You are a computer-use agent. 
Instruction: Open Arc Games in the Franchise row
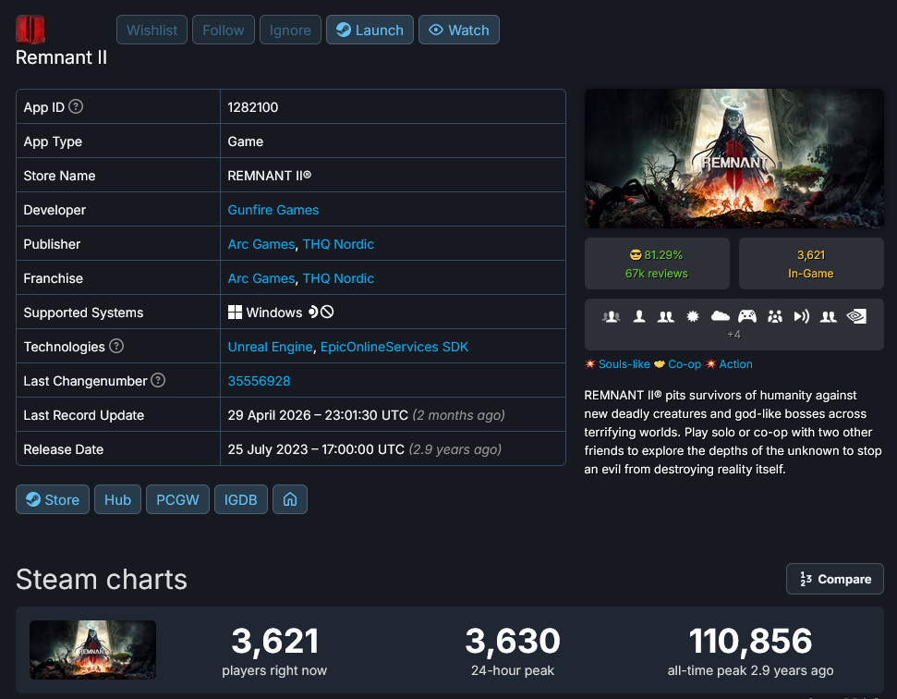point(261,278)
